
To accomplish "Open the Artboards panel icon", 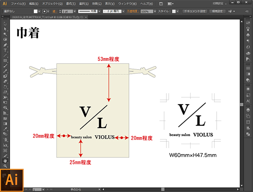I will (x=248, y=116).
